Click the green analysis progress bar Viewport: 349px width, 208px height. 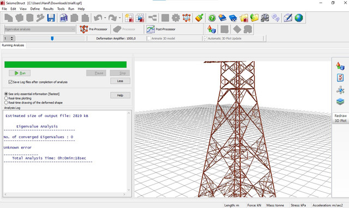pyautogui.click(x=65, y=64)
